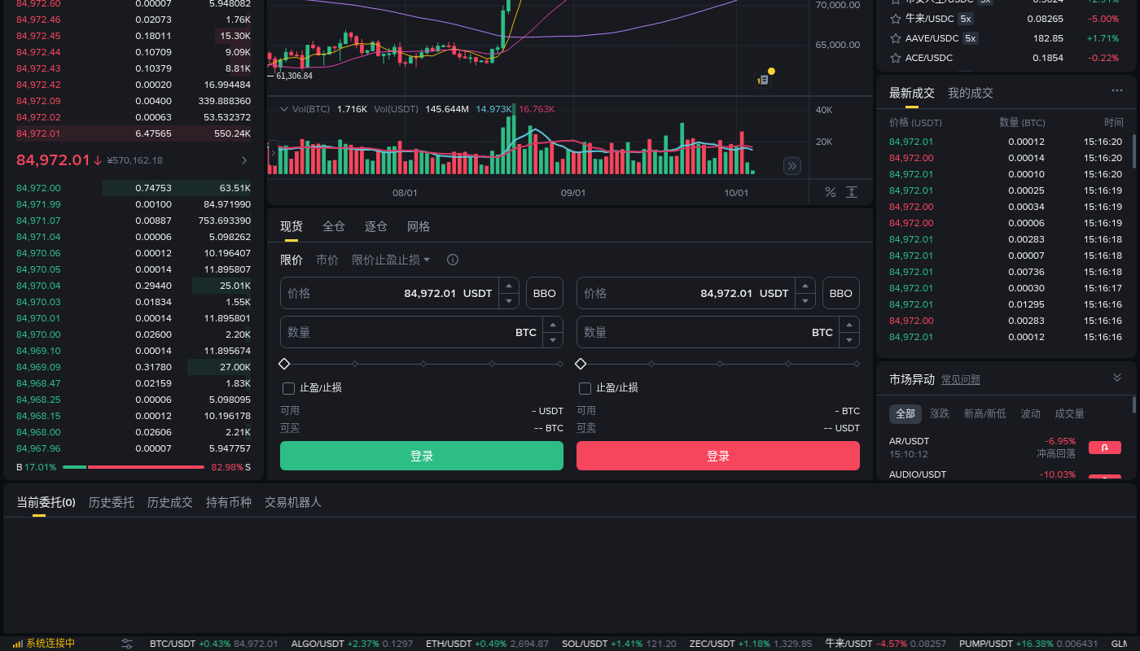
Task: Increase buy BTC quantity with the up stepper
Action: click(x=553, y=325)
